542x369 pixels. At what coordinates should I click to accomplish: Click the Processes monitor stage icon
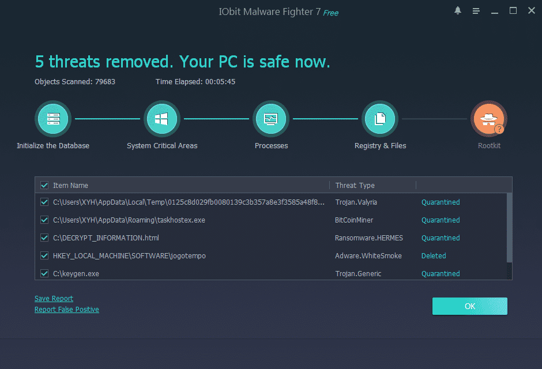tap(271, 119)
